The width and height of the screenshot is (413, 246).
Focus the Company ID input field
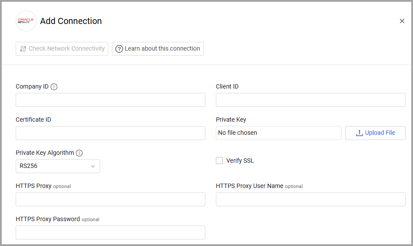111,100
